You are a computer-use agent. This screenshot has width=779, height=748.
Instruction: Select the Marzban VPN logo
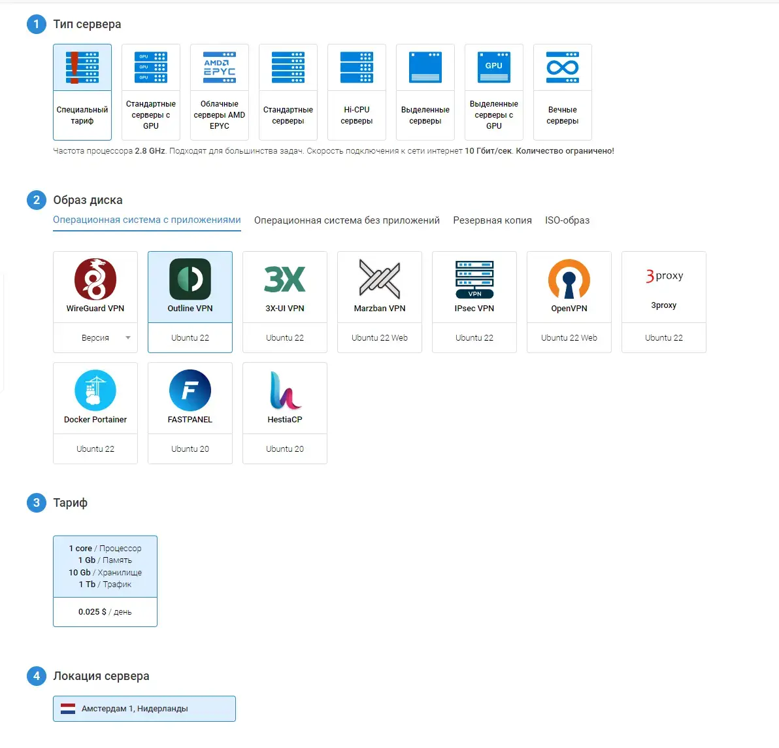[x=380, y=279]
